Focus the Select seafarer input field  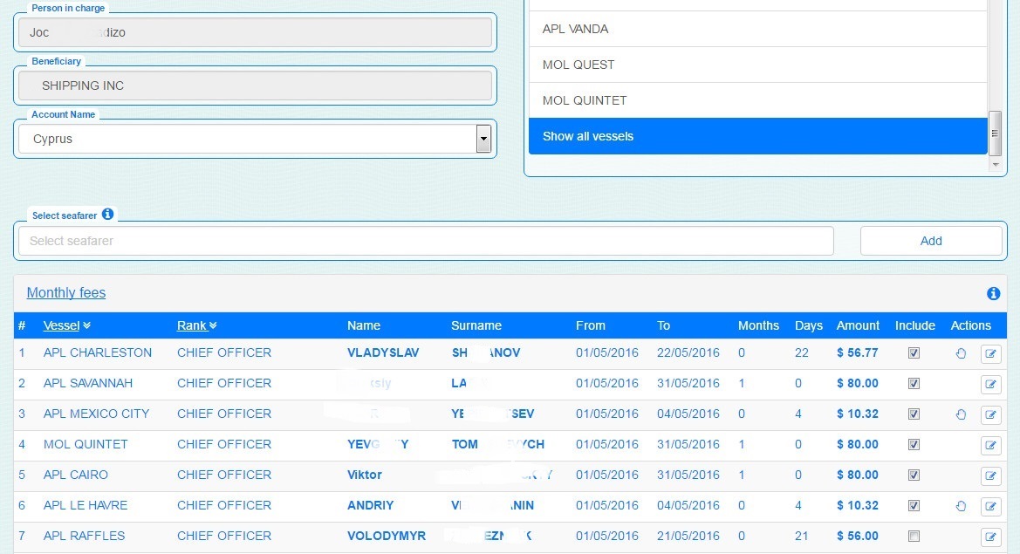(x=426, y=241)
